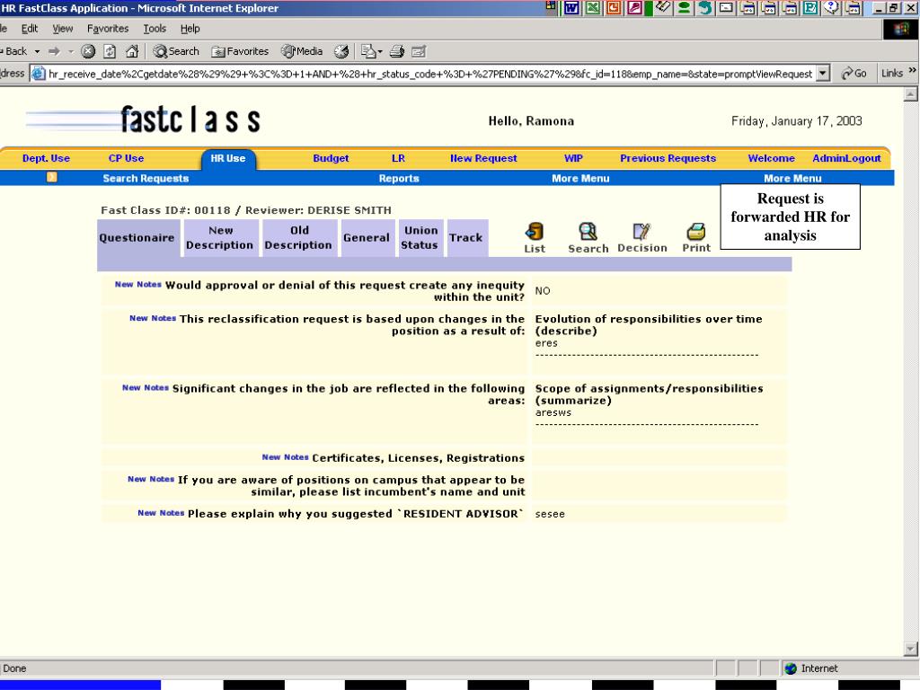Open the Track tab
This screenshot has height=690, width=920.
[466, 237]
